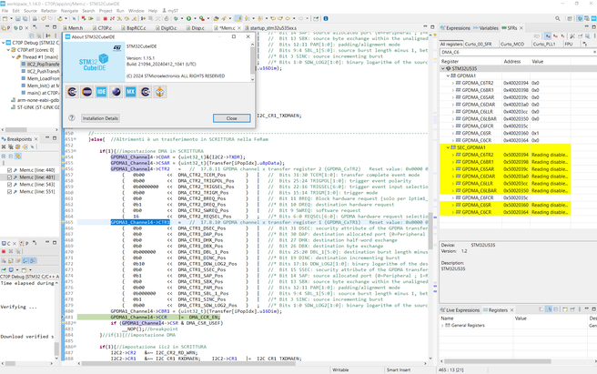Switch to the Variables tab
Screen dimensions: 597x374
click(486, 28)
